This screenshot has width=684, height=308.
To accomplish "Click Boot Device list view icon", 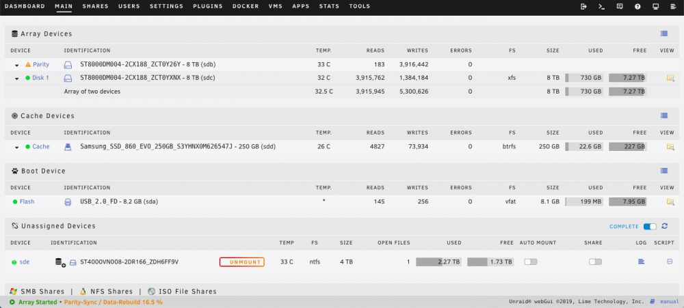I will [x=664, y=171].
